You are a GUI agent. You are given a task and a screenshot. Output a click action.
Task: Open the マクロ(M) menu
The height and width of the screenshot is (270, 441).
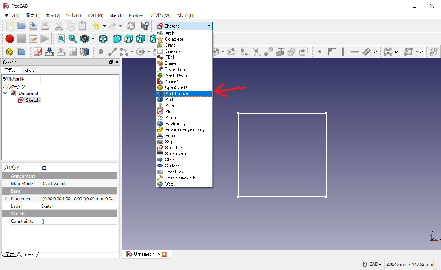(95, 15)
